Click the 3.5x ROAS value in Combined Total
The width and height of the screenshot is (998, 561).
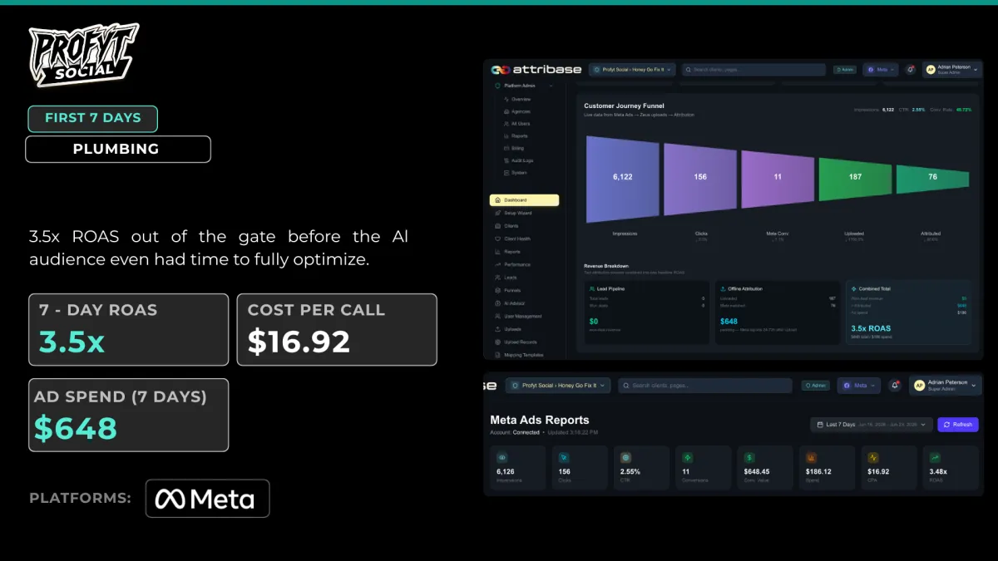pos(870,328)
